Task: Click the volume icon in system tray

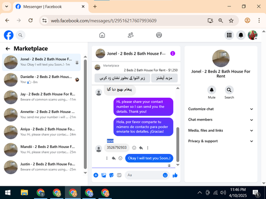Action: click(x=223, y=193)
